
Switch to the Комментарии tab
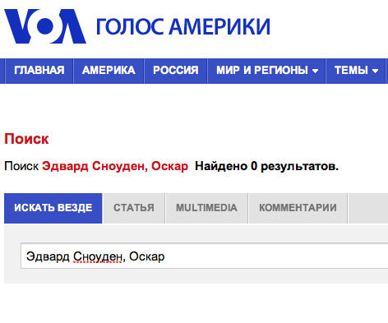click(x=298, y=208)
